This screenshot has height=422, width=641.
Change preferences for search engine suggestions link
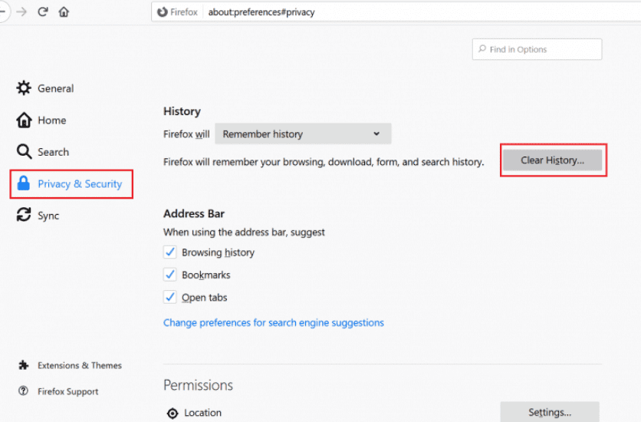click(x=274, y=322)
